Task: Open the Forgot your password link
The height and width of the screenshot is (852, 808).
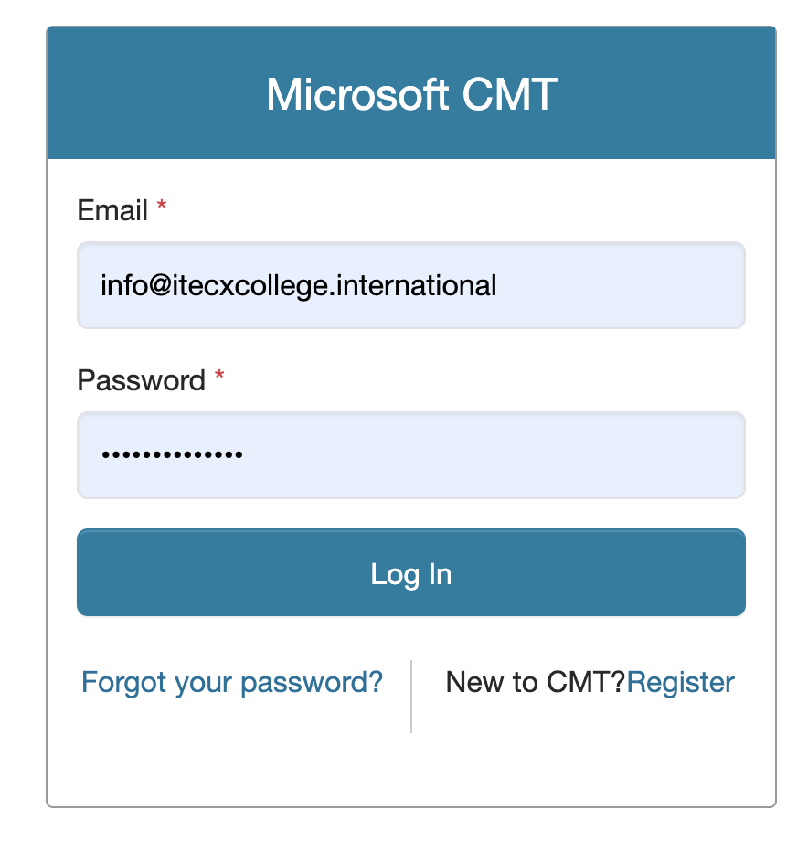Action: 232,682
